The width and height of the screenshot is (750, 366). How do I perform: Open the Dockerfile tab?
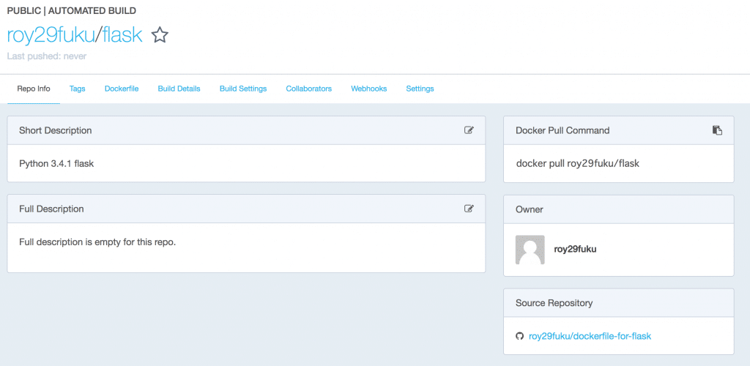(x=122, y=89)
